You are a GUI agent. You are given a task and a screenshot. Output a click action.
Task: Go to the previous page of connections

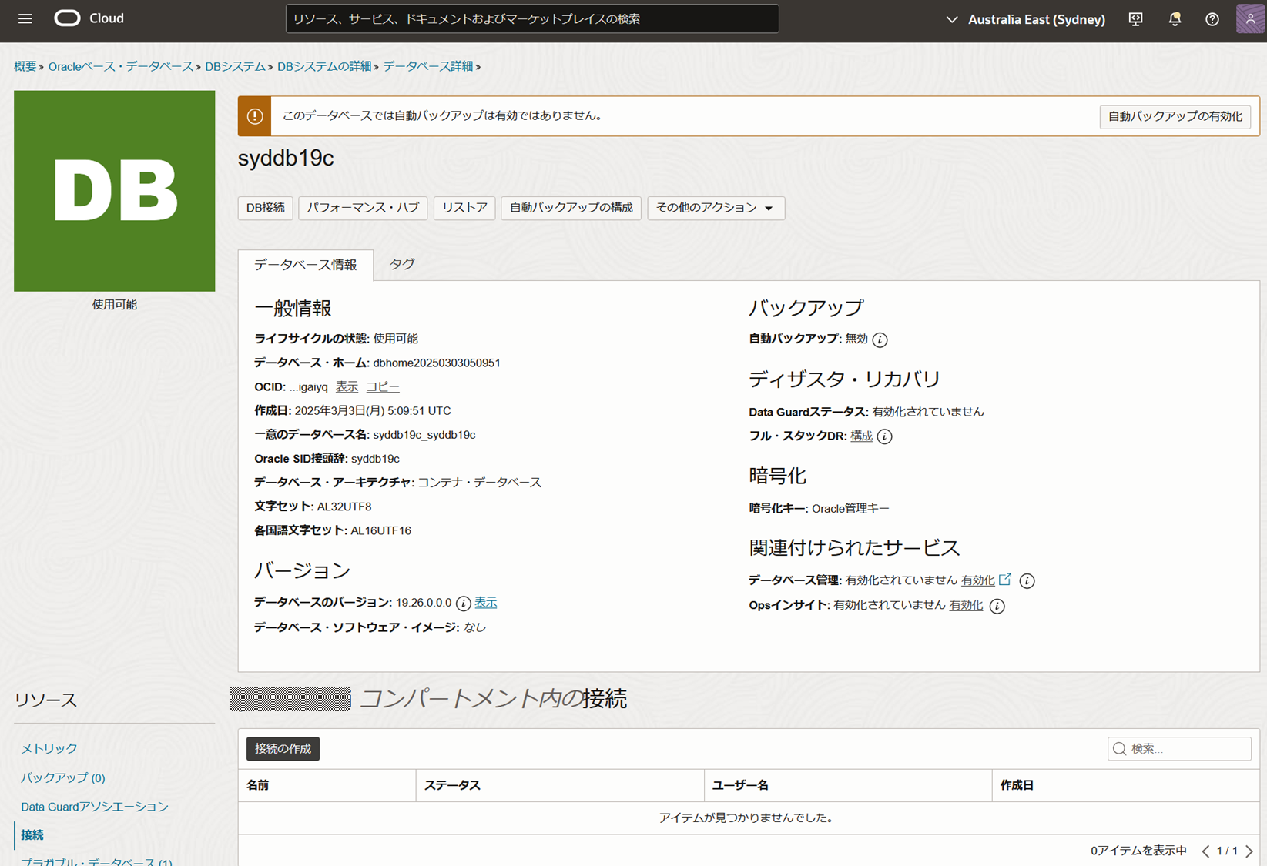(x=1205, y=851)
